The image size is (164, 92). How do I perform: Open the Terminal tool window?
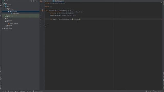(11, 91)
